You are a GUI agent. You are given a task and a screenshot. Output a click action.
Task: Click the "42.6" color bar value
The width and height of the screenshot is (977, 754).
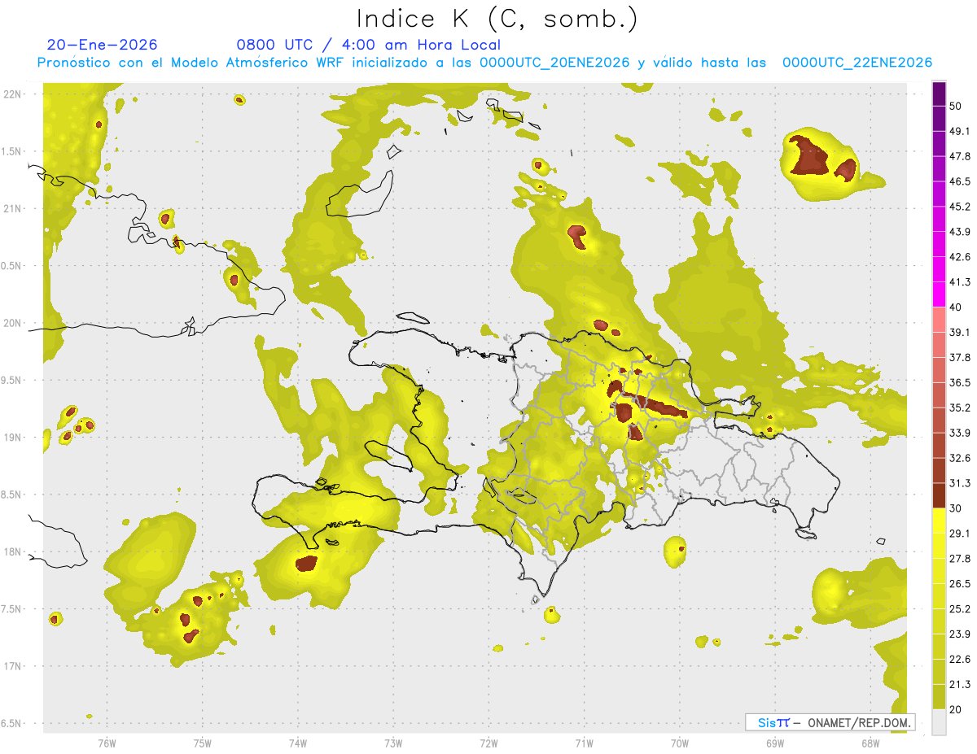pyautogui.click(x=960, y=257)
